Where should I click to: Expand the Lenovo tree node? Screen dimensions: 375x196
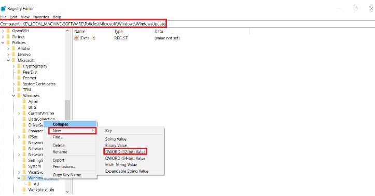coord(8,54)
